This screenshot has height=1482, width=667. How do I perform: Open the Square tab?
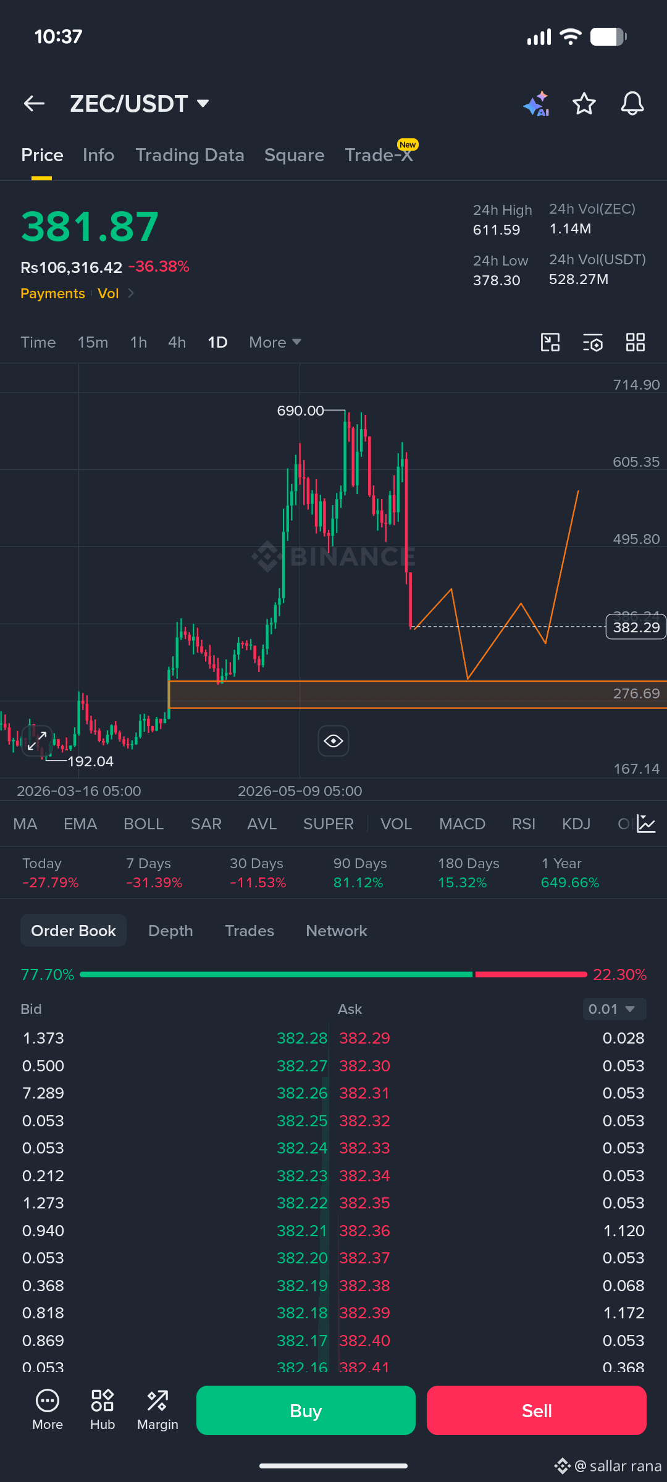click(x=294, y=155)
